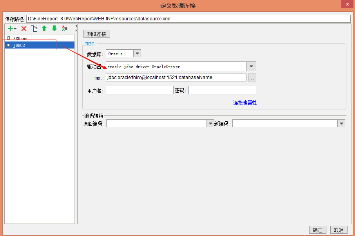Click the JDBC2 list item icon
Image resolution: width=355 pixels, height=236 pixels.
tap(9, 45)
